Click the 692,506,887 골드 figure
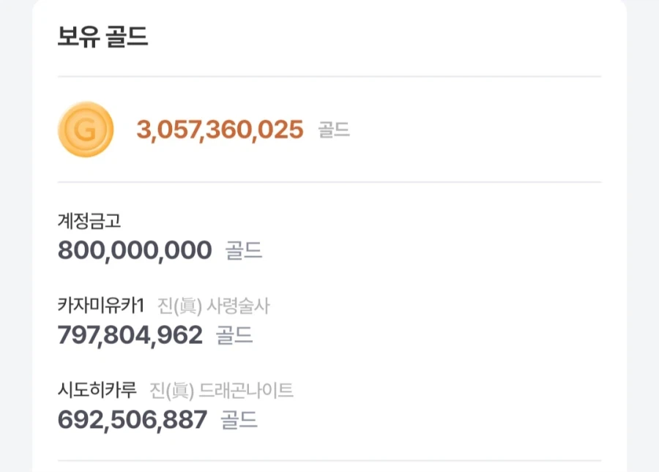659x472 pixels. tap(130, 420)
